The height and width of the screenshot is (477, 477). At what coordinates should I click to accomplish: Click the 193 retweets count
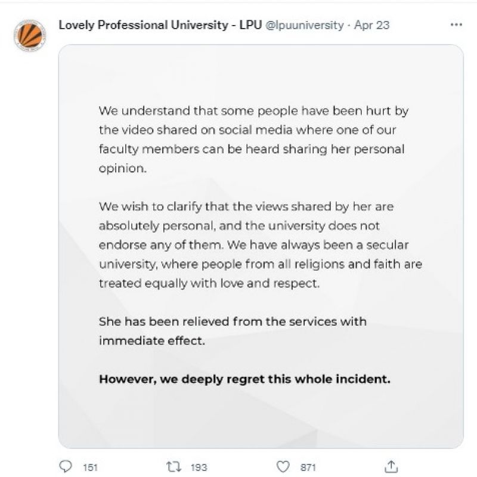click(x=199, y=466)
